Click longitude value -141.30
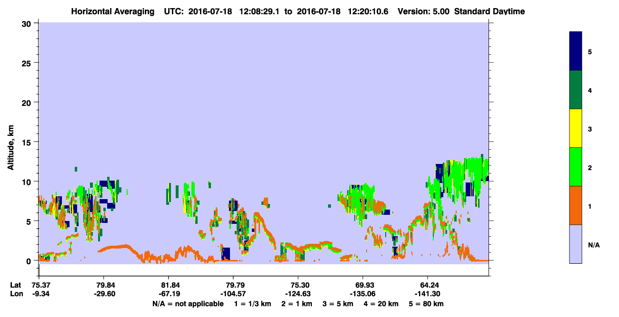Screen dimensions: 619x317 pos(428,294)
